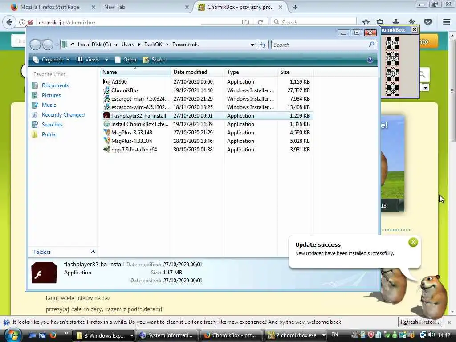Select the flashplayer32_ha_install file icon
Image resolution: width=456 pixels, height=342 pixels.
tap(107, 115)
